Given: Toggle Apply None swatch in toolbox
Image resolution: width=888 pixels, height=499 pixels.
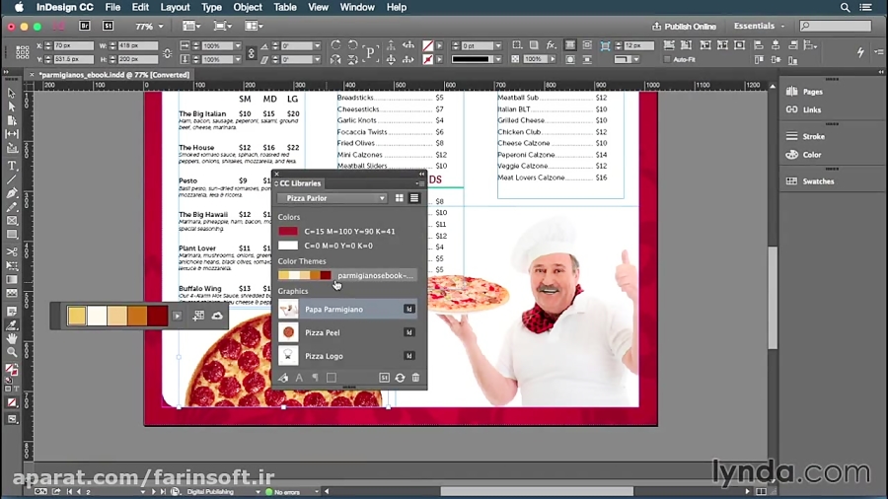Looking at the screenshot, I should [x=12, y=402].
